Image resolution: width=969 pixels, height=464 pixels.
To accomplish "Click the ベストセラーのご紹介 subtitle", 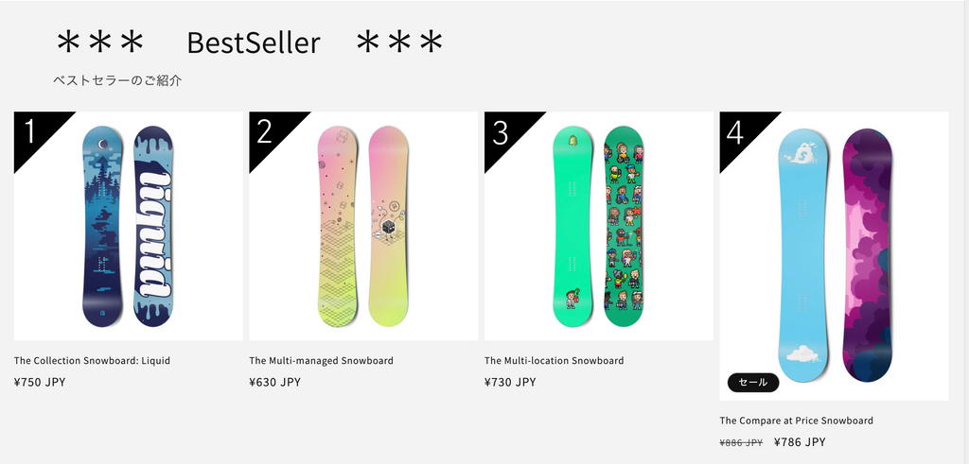I will [117, 80].
